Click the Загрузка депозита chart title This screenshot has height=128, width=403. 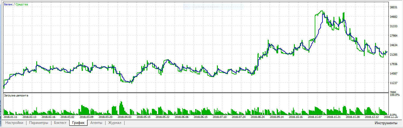point(16,95)
